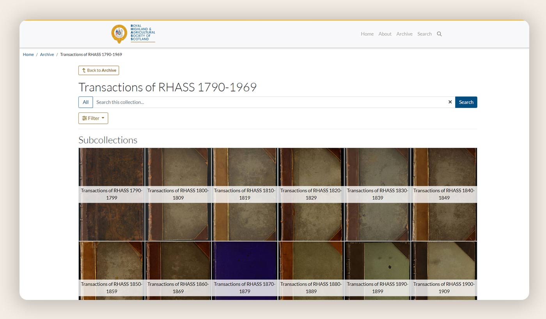
Task: Open the Filter dropdown
Action: [x=93, y=118]
